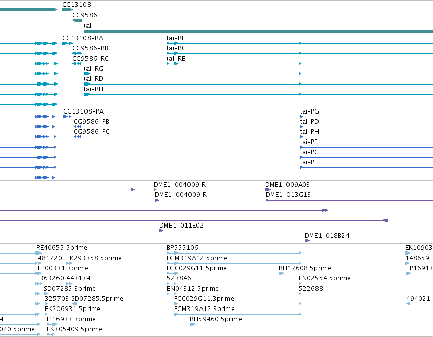Open the EN02554.5prime EST label
Screen dimensions: 433x337
[x=325, y=279]
